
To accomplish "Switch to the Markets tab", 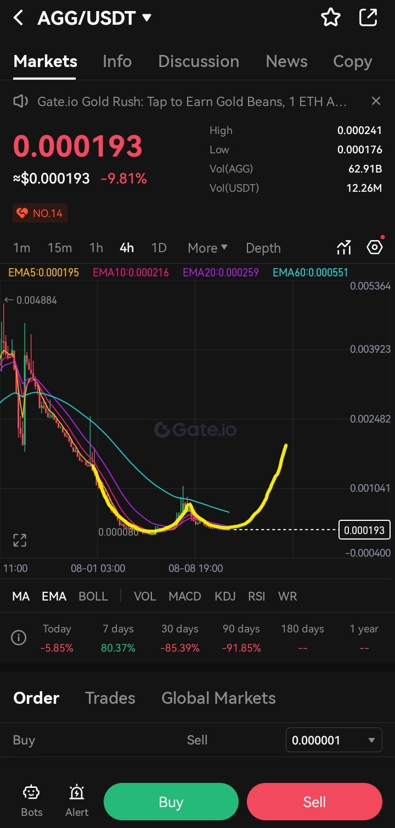I will pyautogui.click(x=45, y=61).
